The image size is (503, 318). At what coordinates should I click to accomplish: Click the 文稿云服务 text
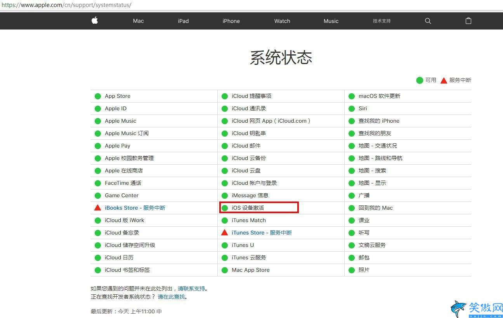[372, 245]
